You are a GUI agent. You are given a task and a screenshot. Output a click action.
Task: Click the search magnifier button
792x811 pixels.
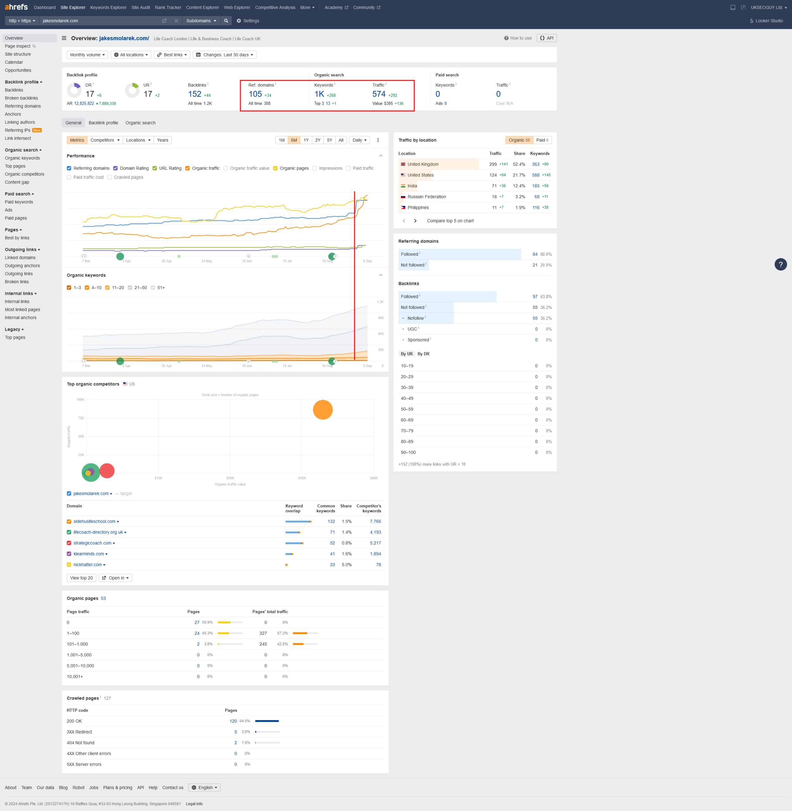tap(226, 21)
